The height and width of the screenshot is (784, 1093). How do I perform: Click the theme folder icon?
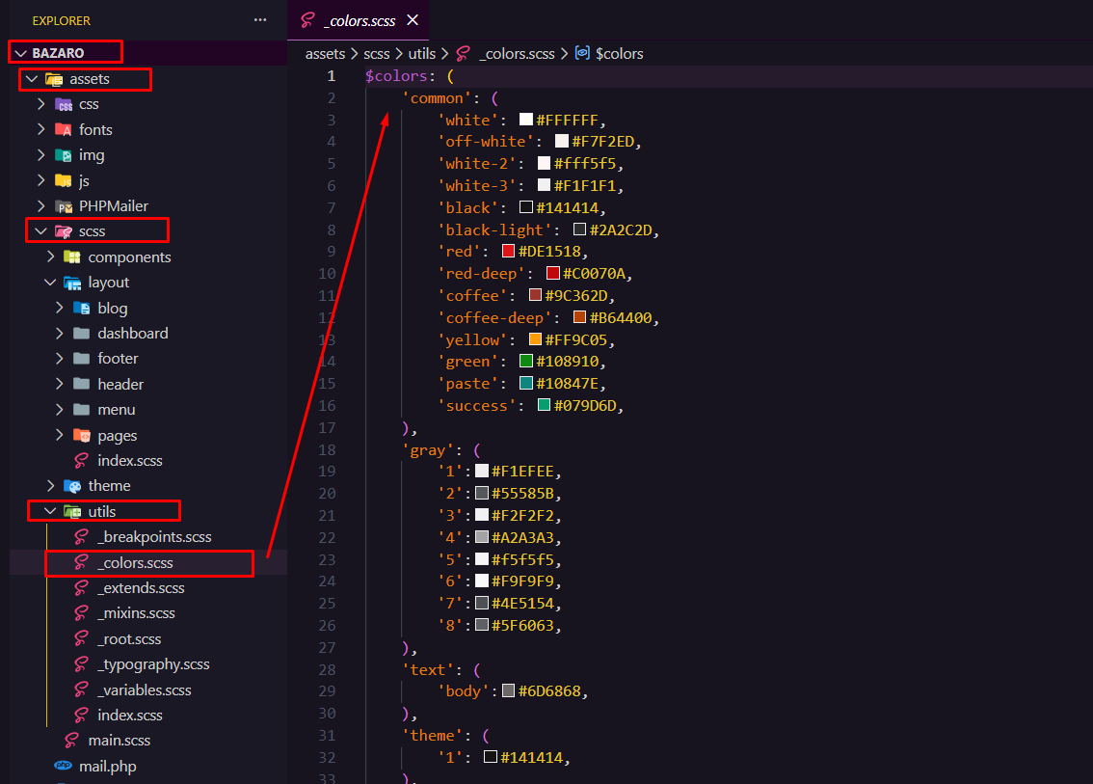[x=72, y=486]
